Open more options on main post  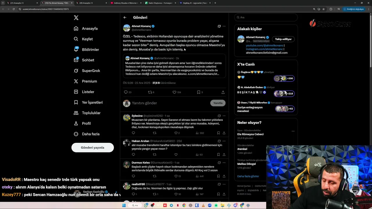[224, 26]
